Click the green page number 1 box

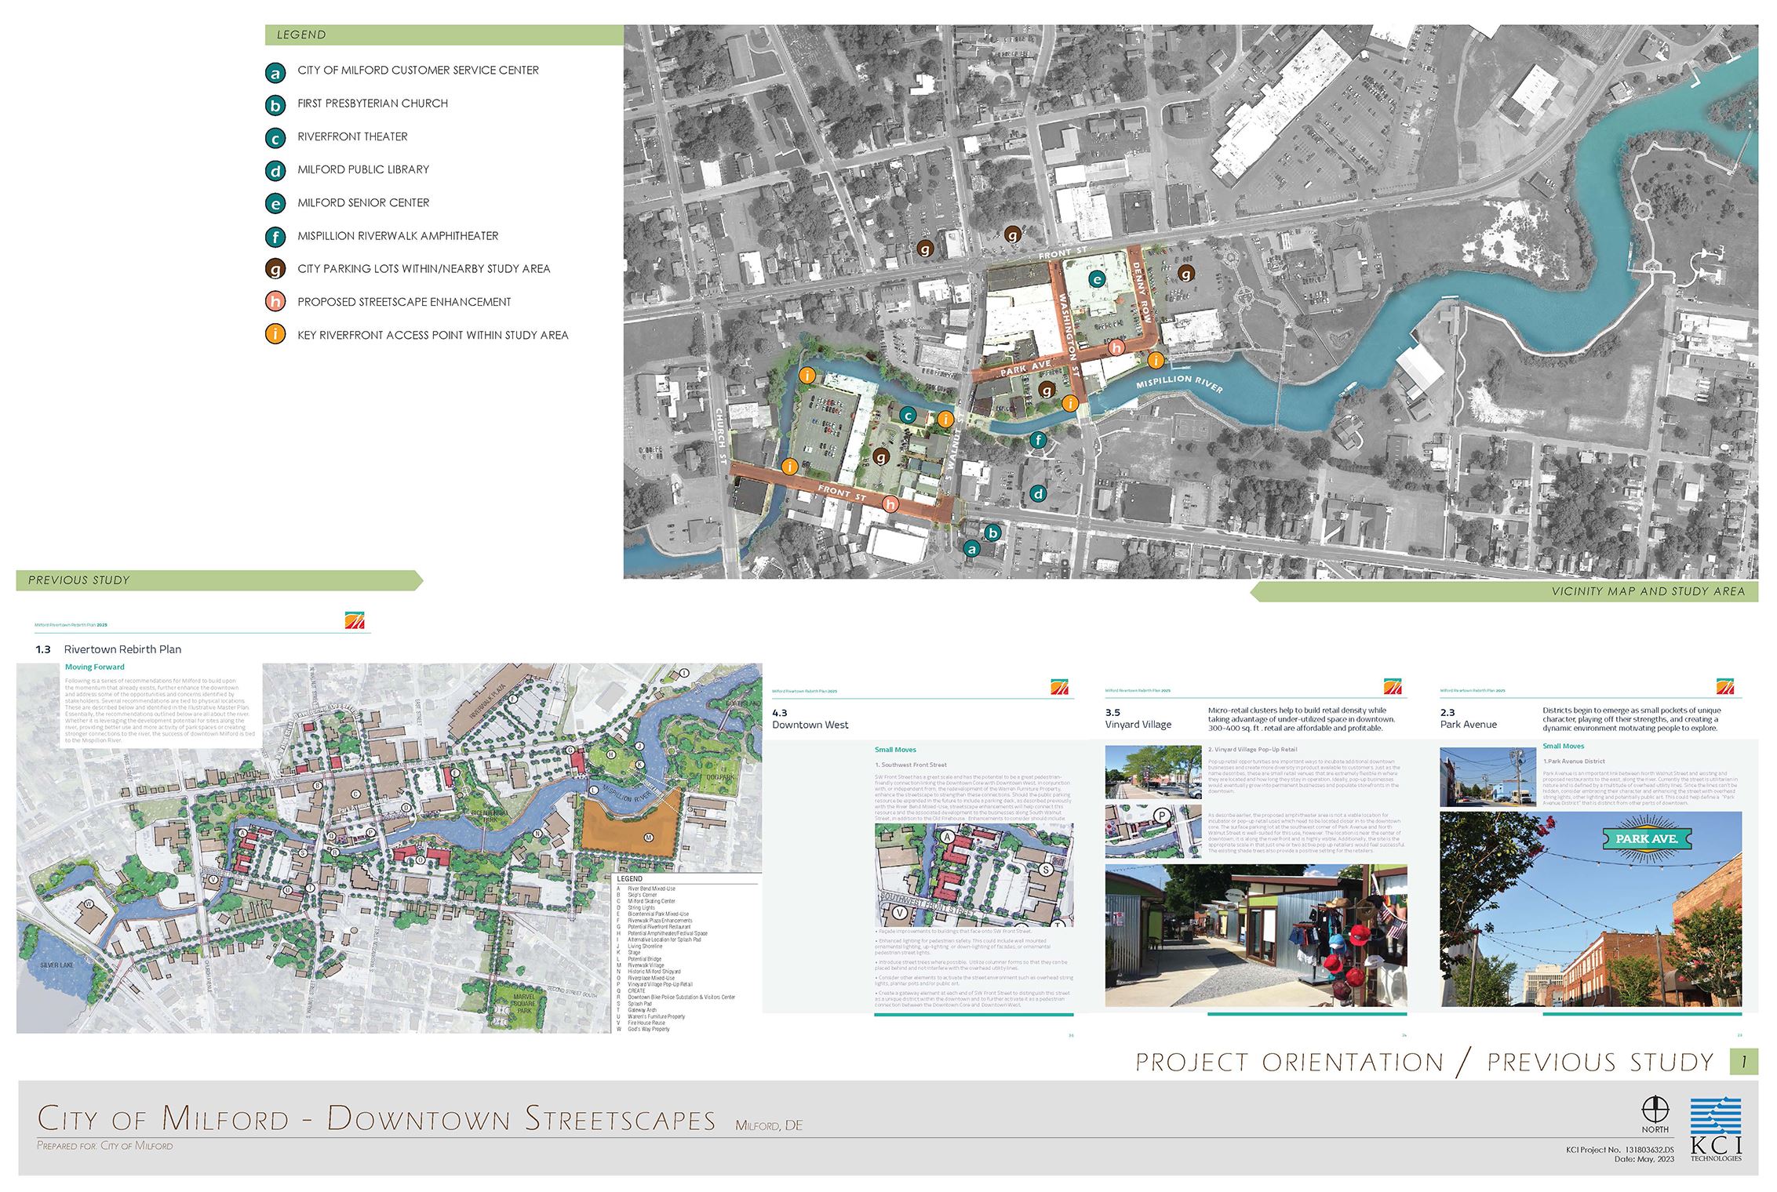tap(1743, 1062)
